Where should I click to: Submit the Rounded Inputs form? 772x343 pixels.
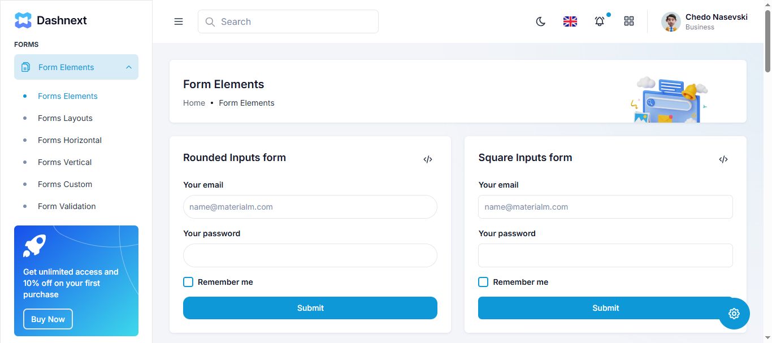(310, 308)
